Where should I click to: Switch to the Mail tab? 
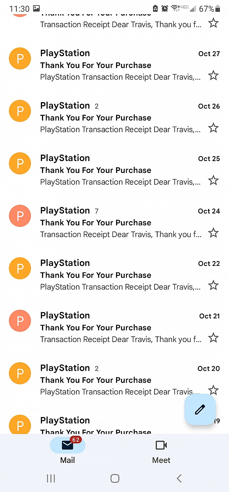[68, 451]
